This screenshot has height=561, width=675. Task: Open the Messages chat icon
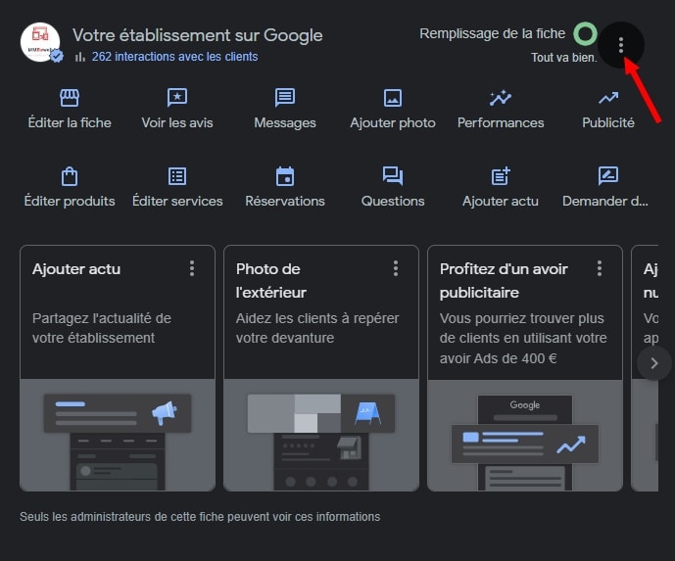click(285, 98)
